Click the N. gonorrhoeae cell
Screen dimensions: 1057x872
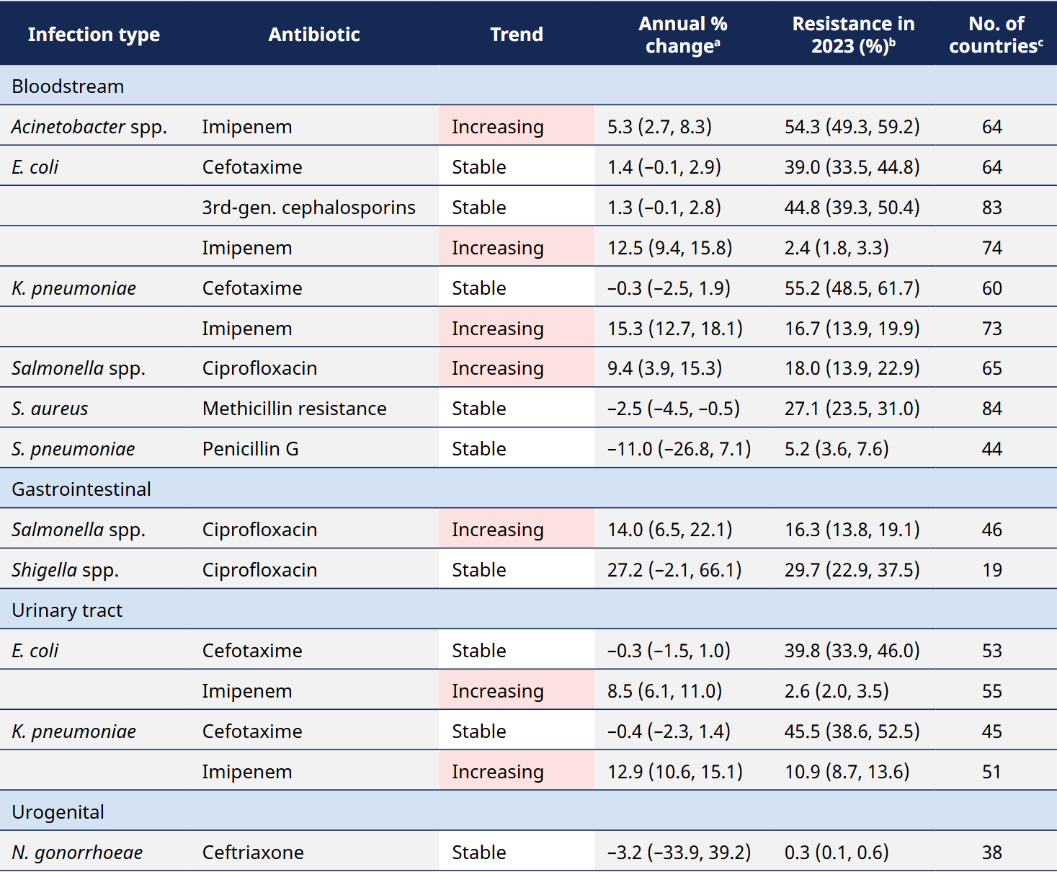pyautogui.click(x=77, y=853)
